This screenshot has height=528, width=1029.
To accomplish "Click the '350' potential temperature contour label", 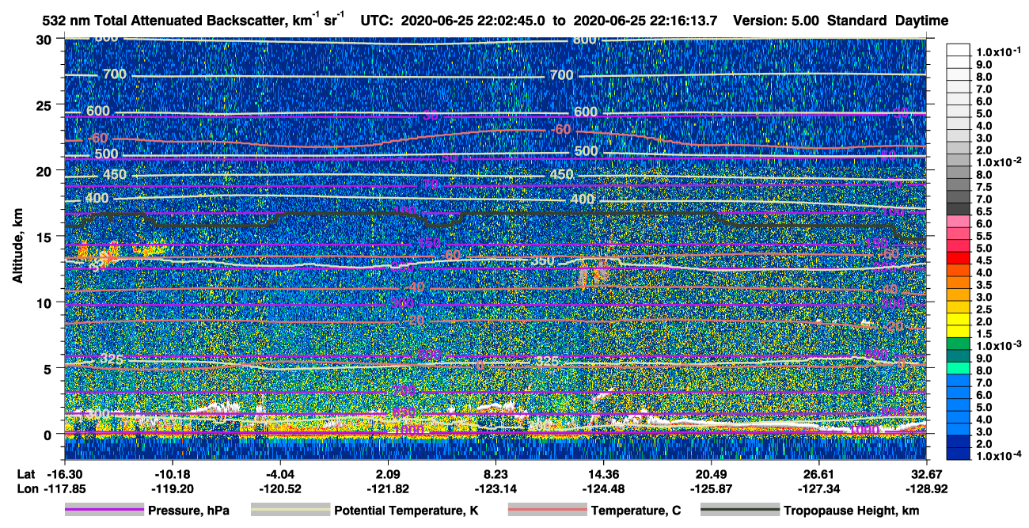I will [543, 260].
